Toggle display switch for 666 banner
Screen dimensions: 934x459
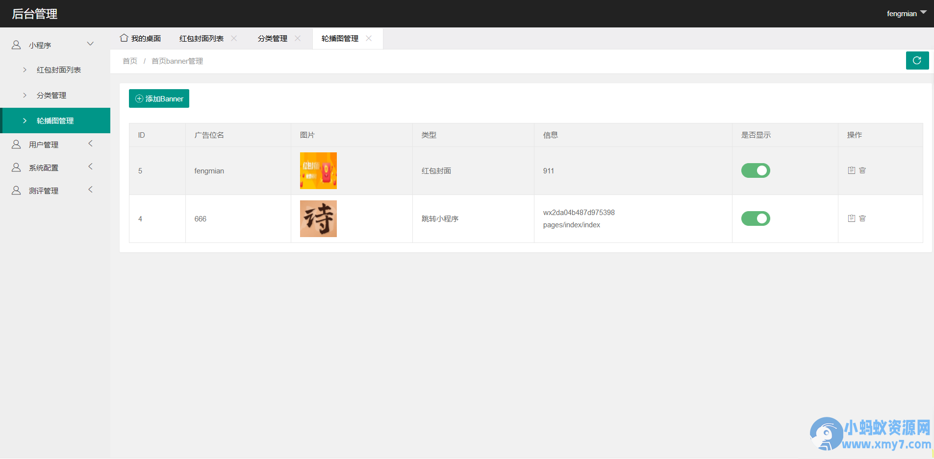tap(756, 218)
